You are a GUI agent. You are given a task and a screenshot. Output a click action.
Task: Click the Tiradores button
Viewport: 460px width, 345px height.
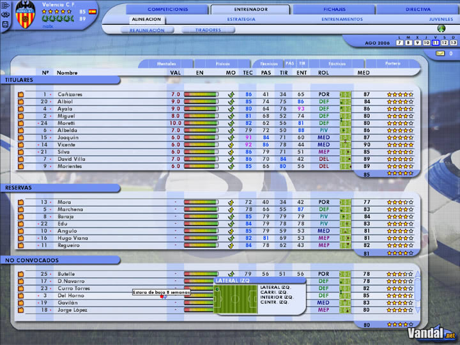pos(208,30)
